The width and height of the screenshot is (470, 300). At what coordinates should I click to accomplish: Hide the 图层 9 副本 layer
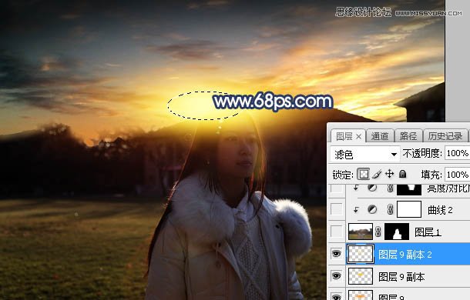coord(336,275)
